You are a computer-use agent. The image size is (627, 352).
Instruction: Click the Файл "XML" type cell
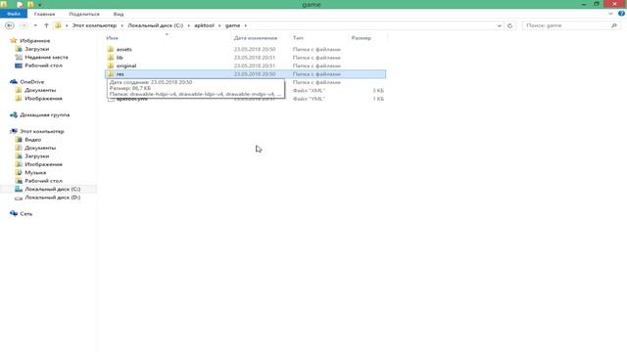[309, 91]
